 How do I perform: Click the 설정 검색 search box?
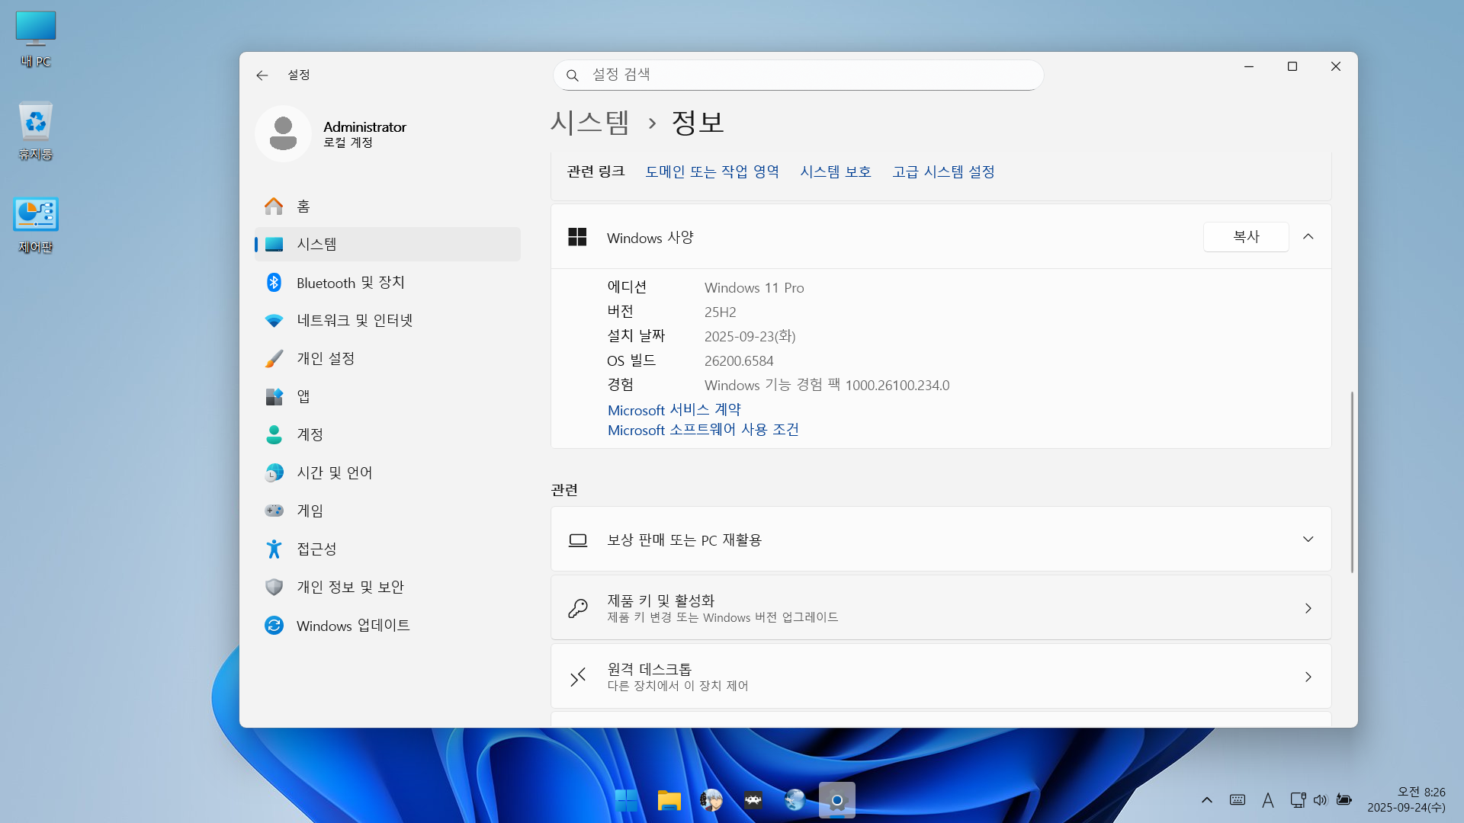[x=798, y=75]
